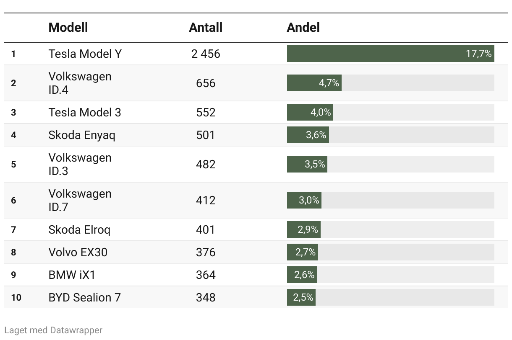512x340 pixels.
Task: Click the Volkswagen ID.4 model name
Action: coord(80,83)
